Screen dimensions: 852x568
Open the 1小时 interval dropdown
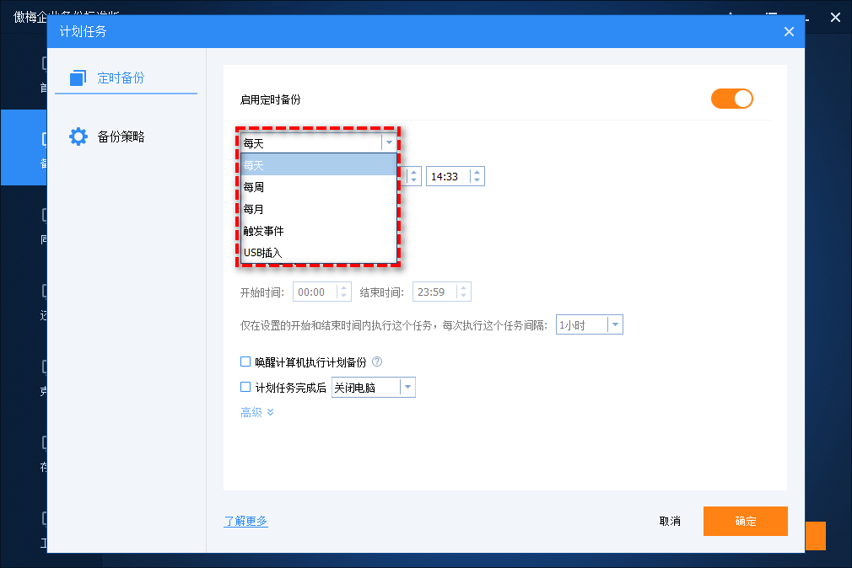(615, 324)
